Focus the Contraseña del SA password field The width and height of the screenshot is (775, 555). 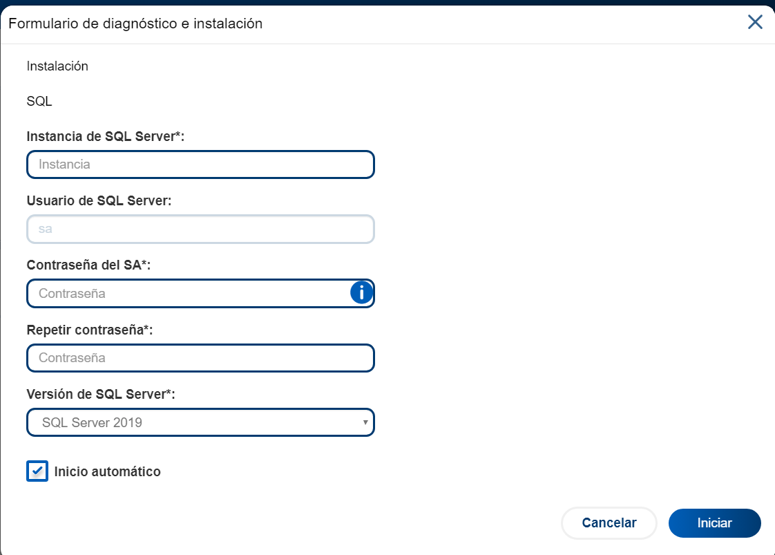click(188, 293)
